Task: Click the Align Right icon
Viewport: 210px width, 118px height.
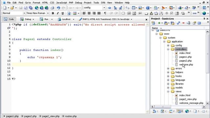Action: [x=94, y=13]
